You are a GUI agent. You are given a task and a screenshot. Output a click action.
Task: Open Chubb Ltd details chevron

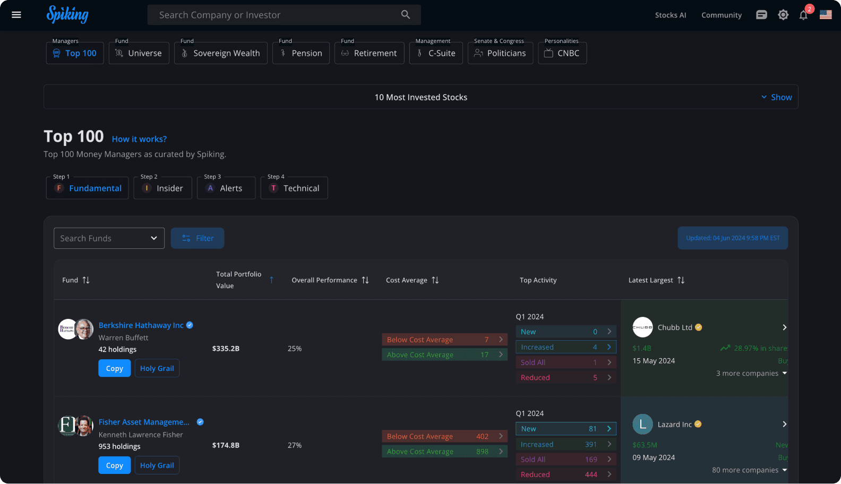tap(784, 327)
